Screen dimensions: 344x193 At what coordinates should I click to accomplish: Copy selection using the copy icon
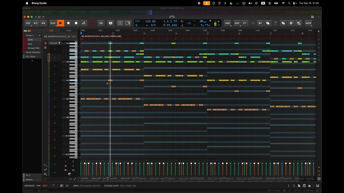coord(268,23)
